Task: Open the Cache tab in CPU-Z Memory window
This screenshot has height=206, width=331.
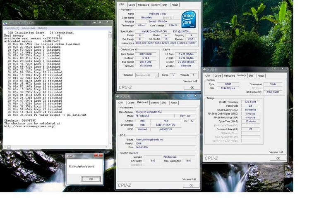Action: (x=218, y=76)
